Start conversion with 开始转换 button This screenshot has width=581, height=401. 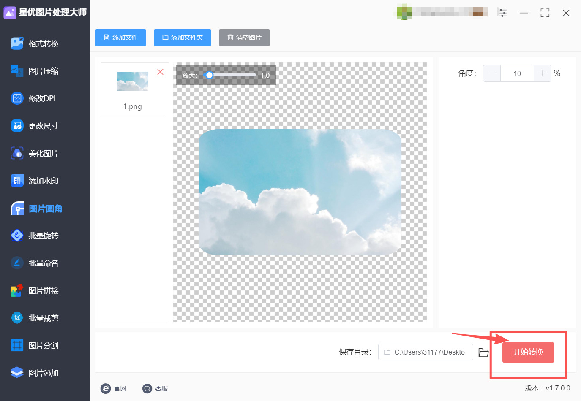pos(528,352)
